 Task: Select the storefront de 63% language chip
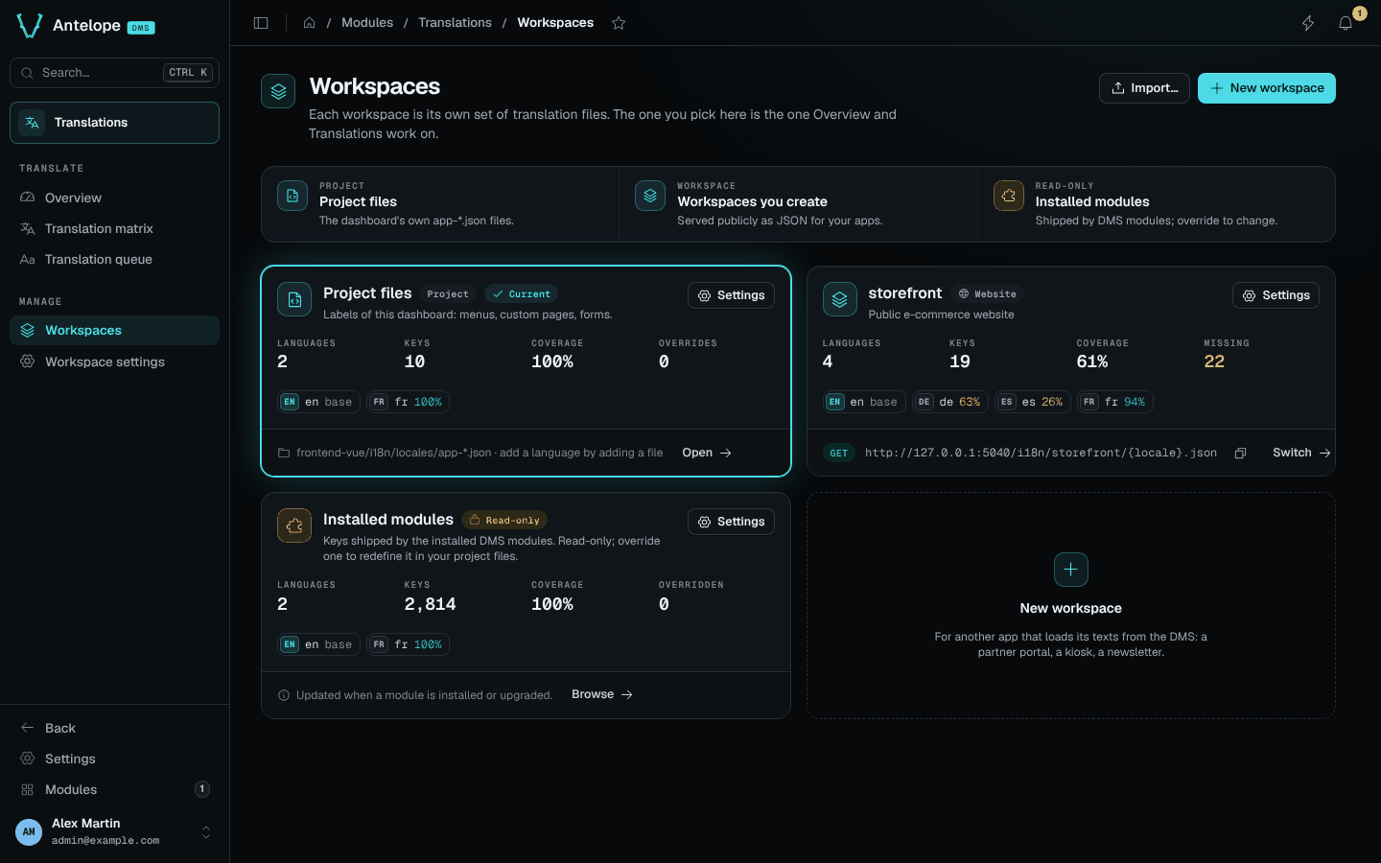[x=949, y=402]
